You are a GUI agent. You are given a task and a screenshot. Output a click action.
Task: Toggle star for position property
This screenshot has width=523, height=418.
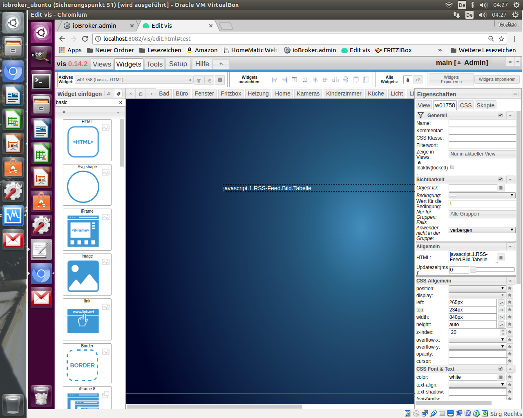(510, 288)
